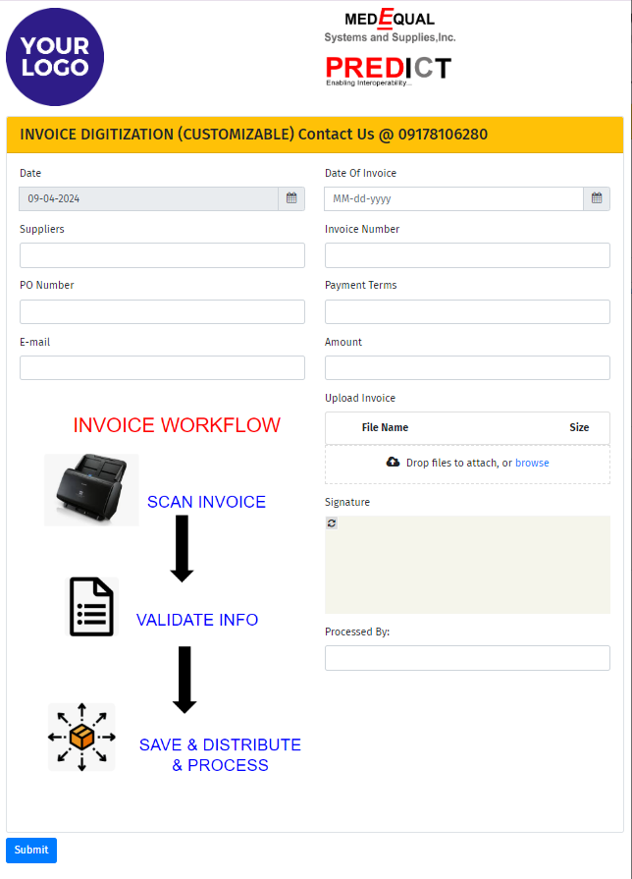632x879 pixels.
Task: Focus the Date field showing 09-04-2024
Action: coord(149,198)
